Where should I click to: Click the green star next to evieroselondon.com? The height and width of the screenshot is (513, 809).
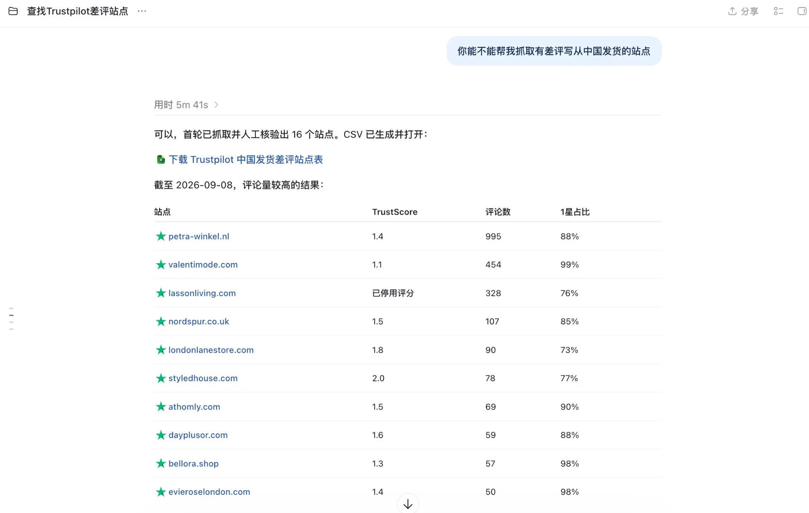161,492
